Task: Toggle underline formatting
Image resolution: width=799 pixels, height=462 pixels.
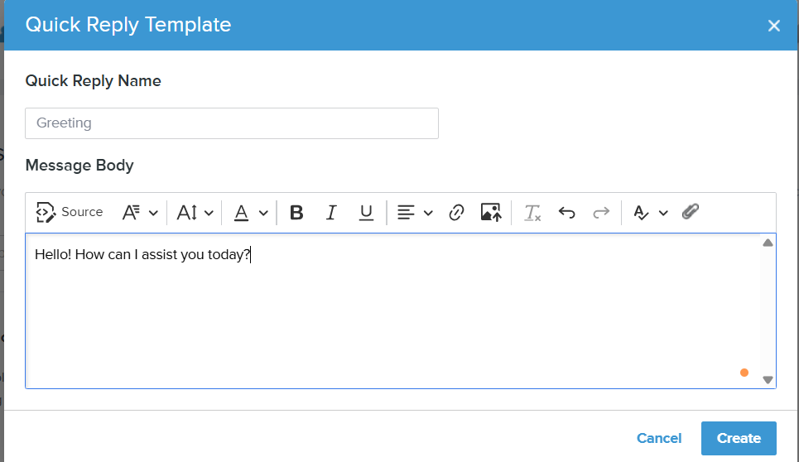Action: coord(366,213)
